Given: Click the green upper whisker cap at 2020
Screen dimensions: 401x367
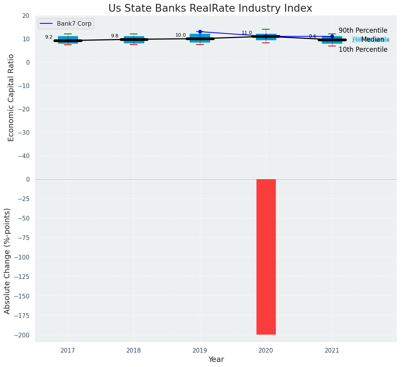Looking at the screenshot, I should [266, 29].
